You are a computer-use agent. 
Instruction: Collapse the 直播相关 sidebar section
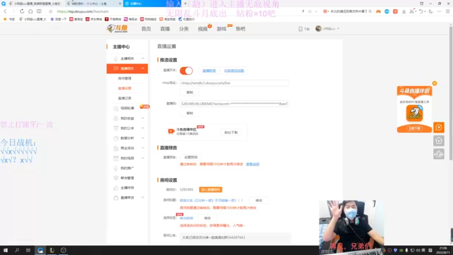tap(143, 69)
